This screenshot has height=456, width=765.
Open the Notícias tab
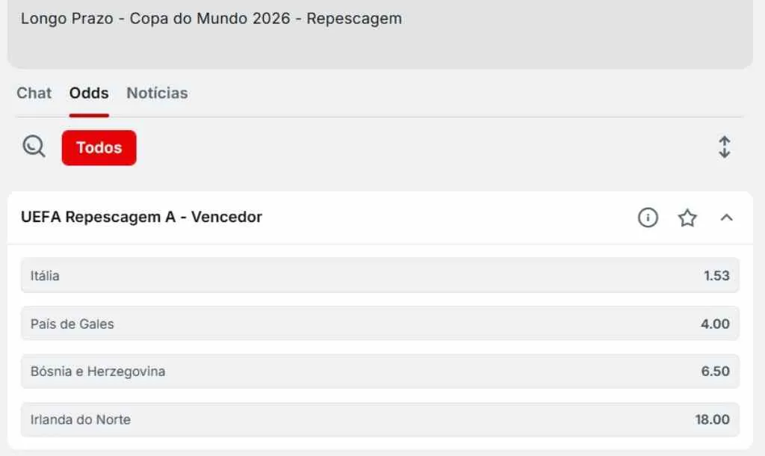coord(157,93)
